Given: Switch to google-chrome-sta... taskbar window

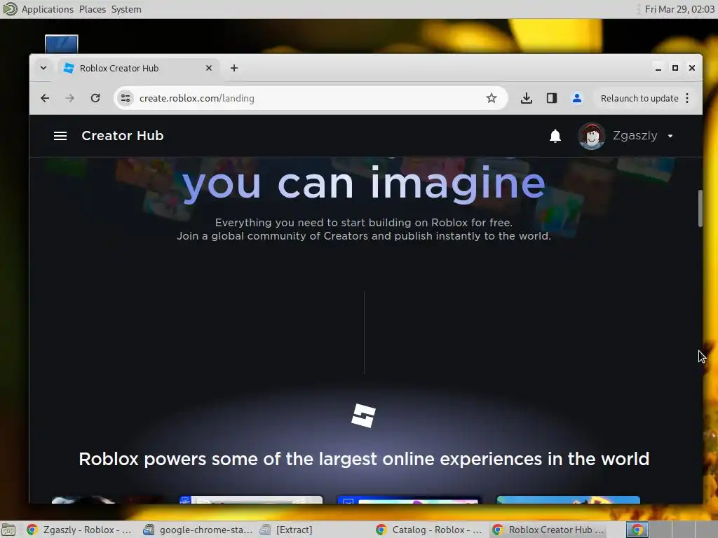Looking at the screenshot, I should [198, 530].
